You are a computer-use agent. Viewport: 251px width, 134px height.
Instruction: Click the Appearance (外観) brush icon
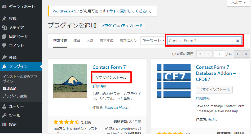(4, 57)
